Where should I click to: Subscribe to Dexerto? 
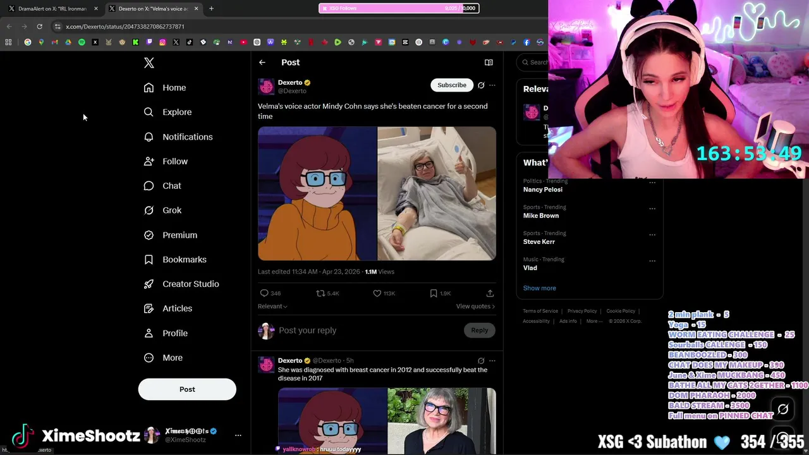(452, 85)
